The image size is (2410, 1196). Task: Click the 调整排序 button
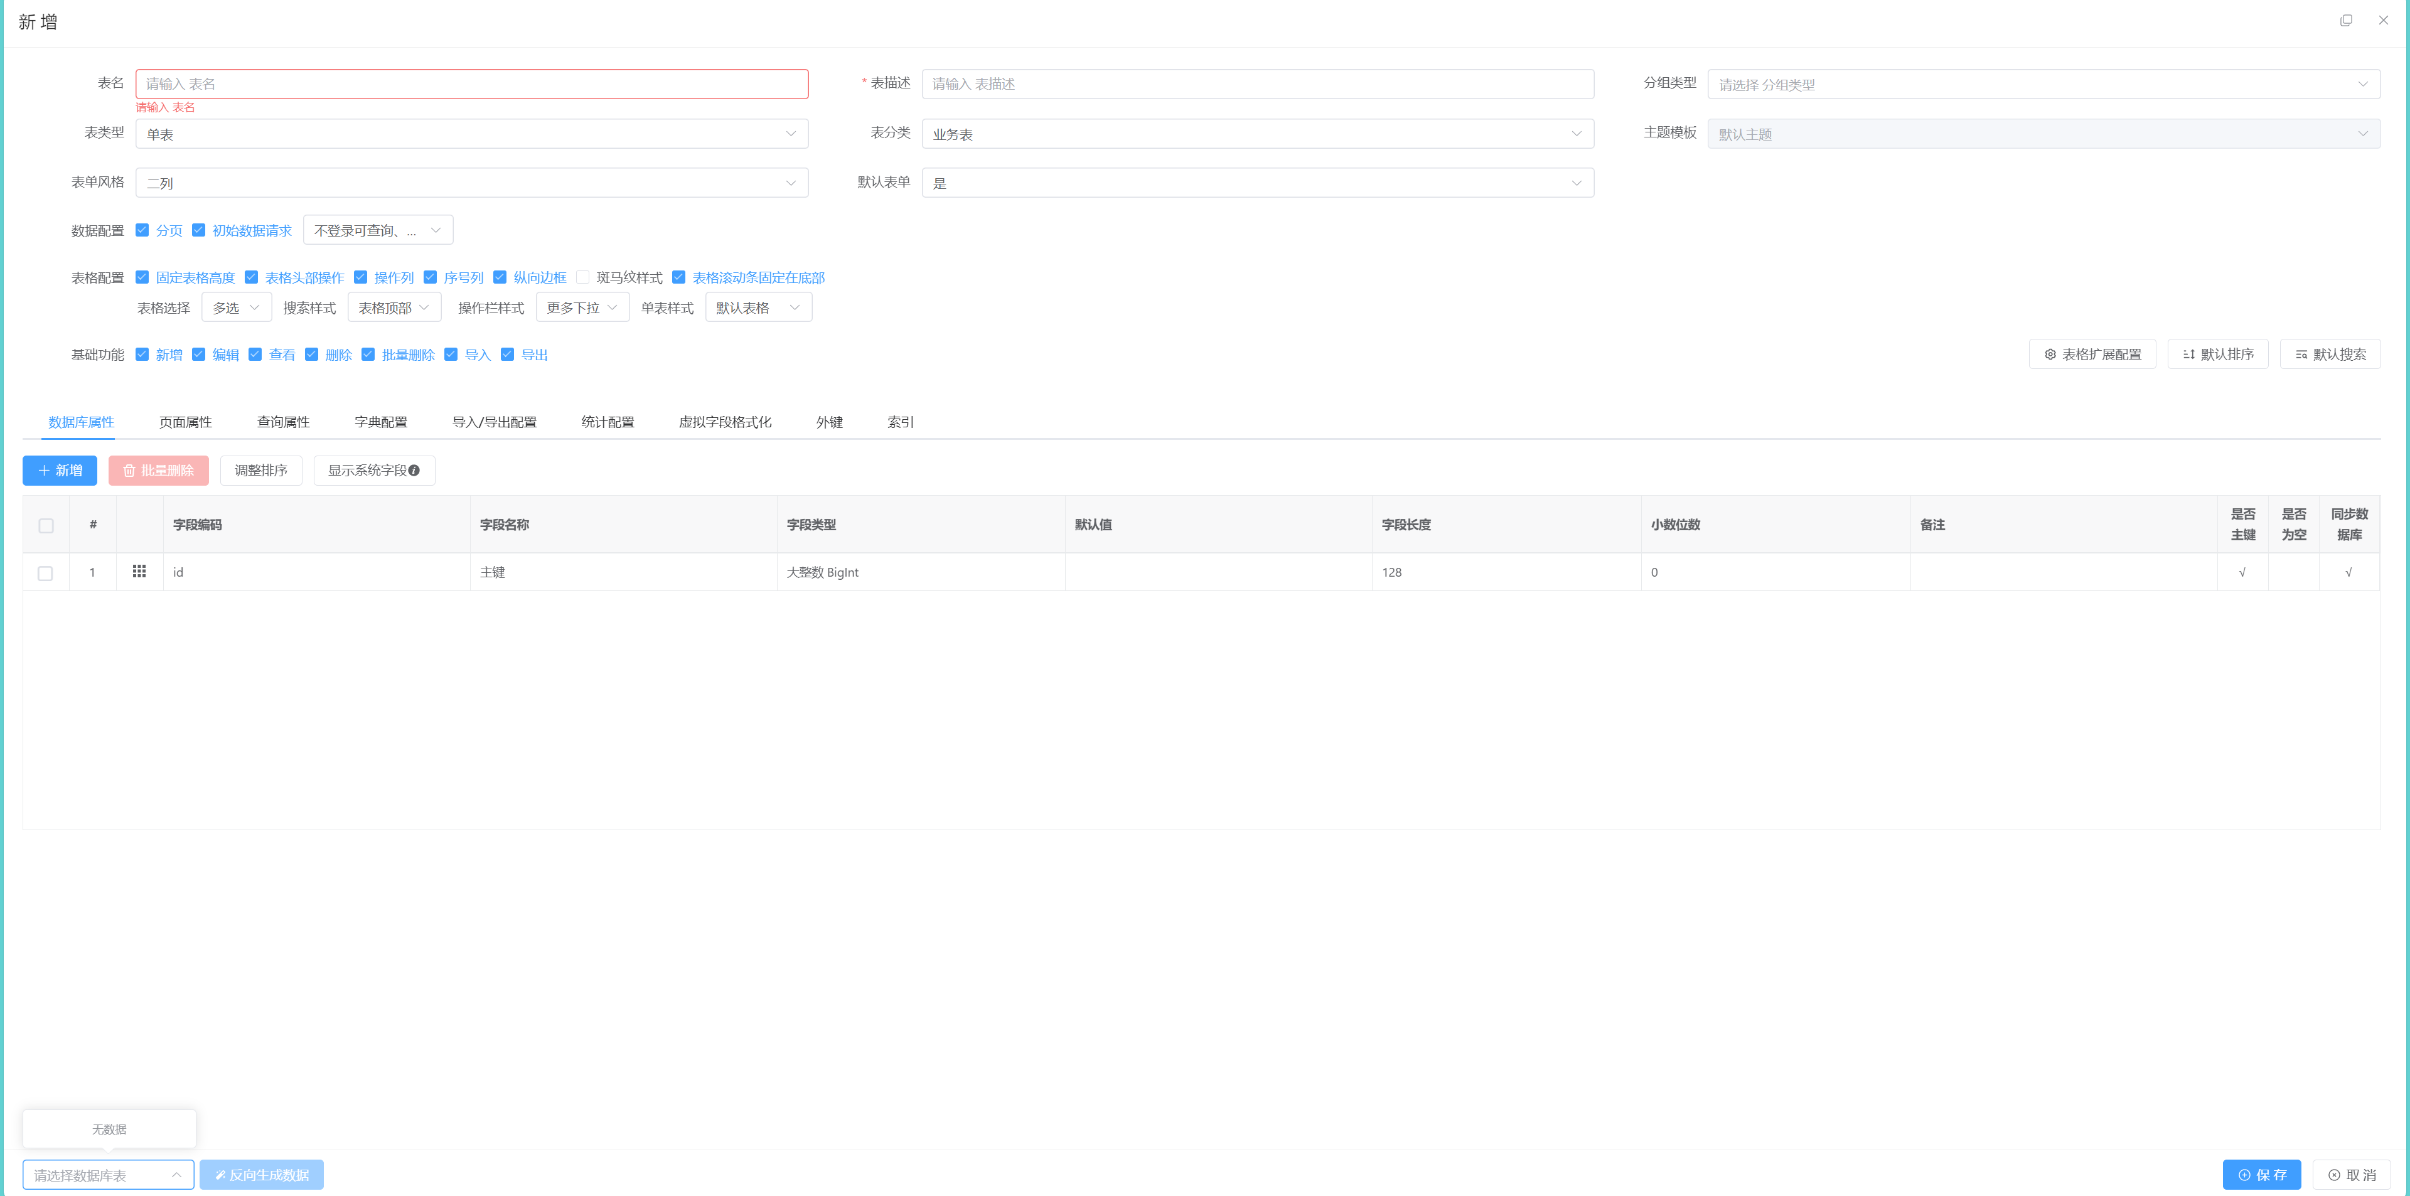[x=261, y=471]
